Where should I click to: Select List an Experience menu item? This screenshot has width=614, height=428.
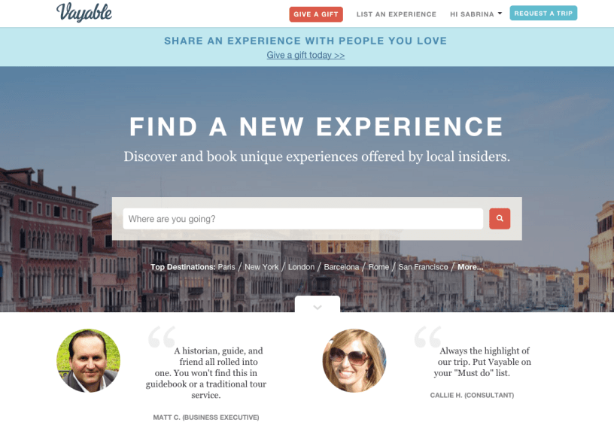pyautogui.click(x=397, y=14)
